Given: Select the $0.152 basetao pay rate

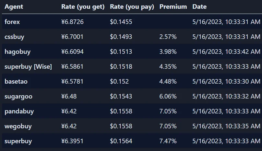Looking at the screenshot, I should coord(119,82).
